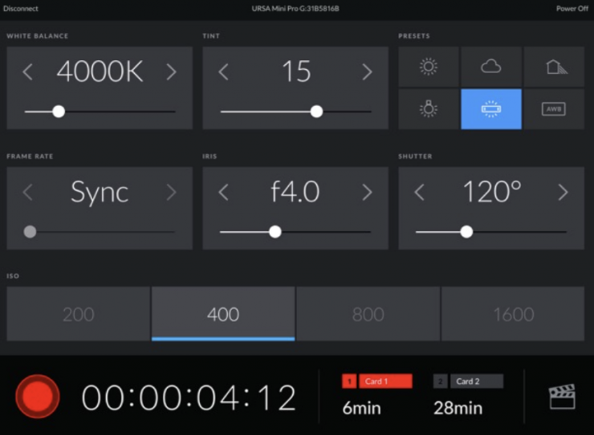The image size is (594, 435).
Task: Choose the cloudy white balance preset
Action: (490, 67)
